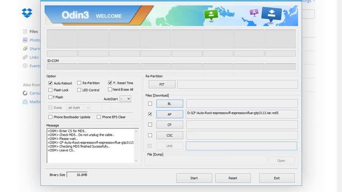Image resolution: width=342 pixels, height=192 pixels.
Task: Click the Reset button
Action: [233, 178]
